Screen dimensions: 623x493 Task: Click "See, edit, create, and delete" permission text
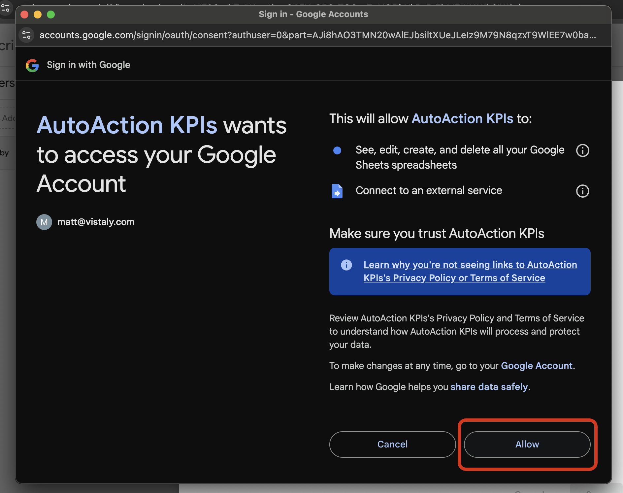[460, 157]
